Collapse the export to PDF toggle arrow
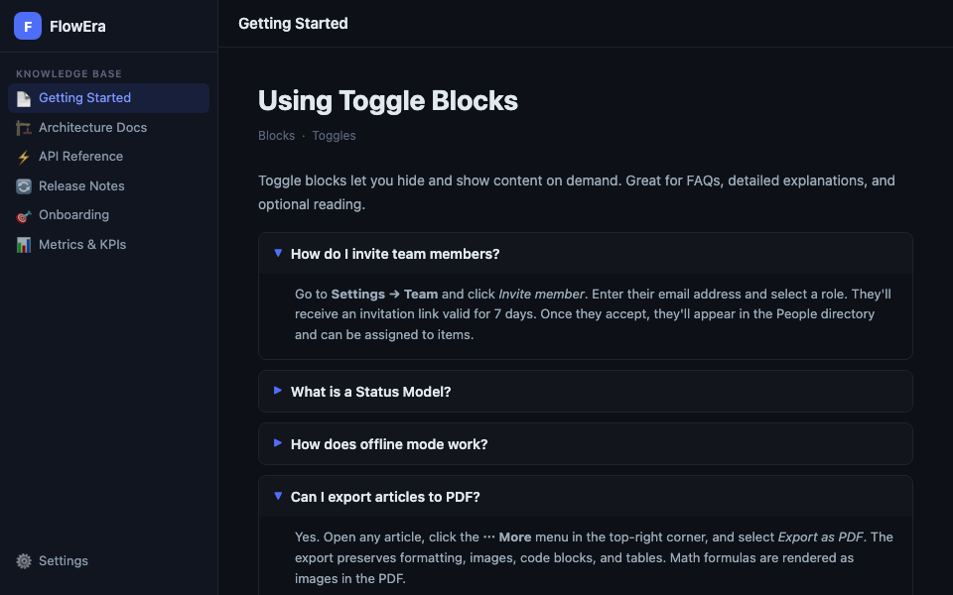This screenshot has height=595, width=953. 278,496
